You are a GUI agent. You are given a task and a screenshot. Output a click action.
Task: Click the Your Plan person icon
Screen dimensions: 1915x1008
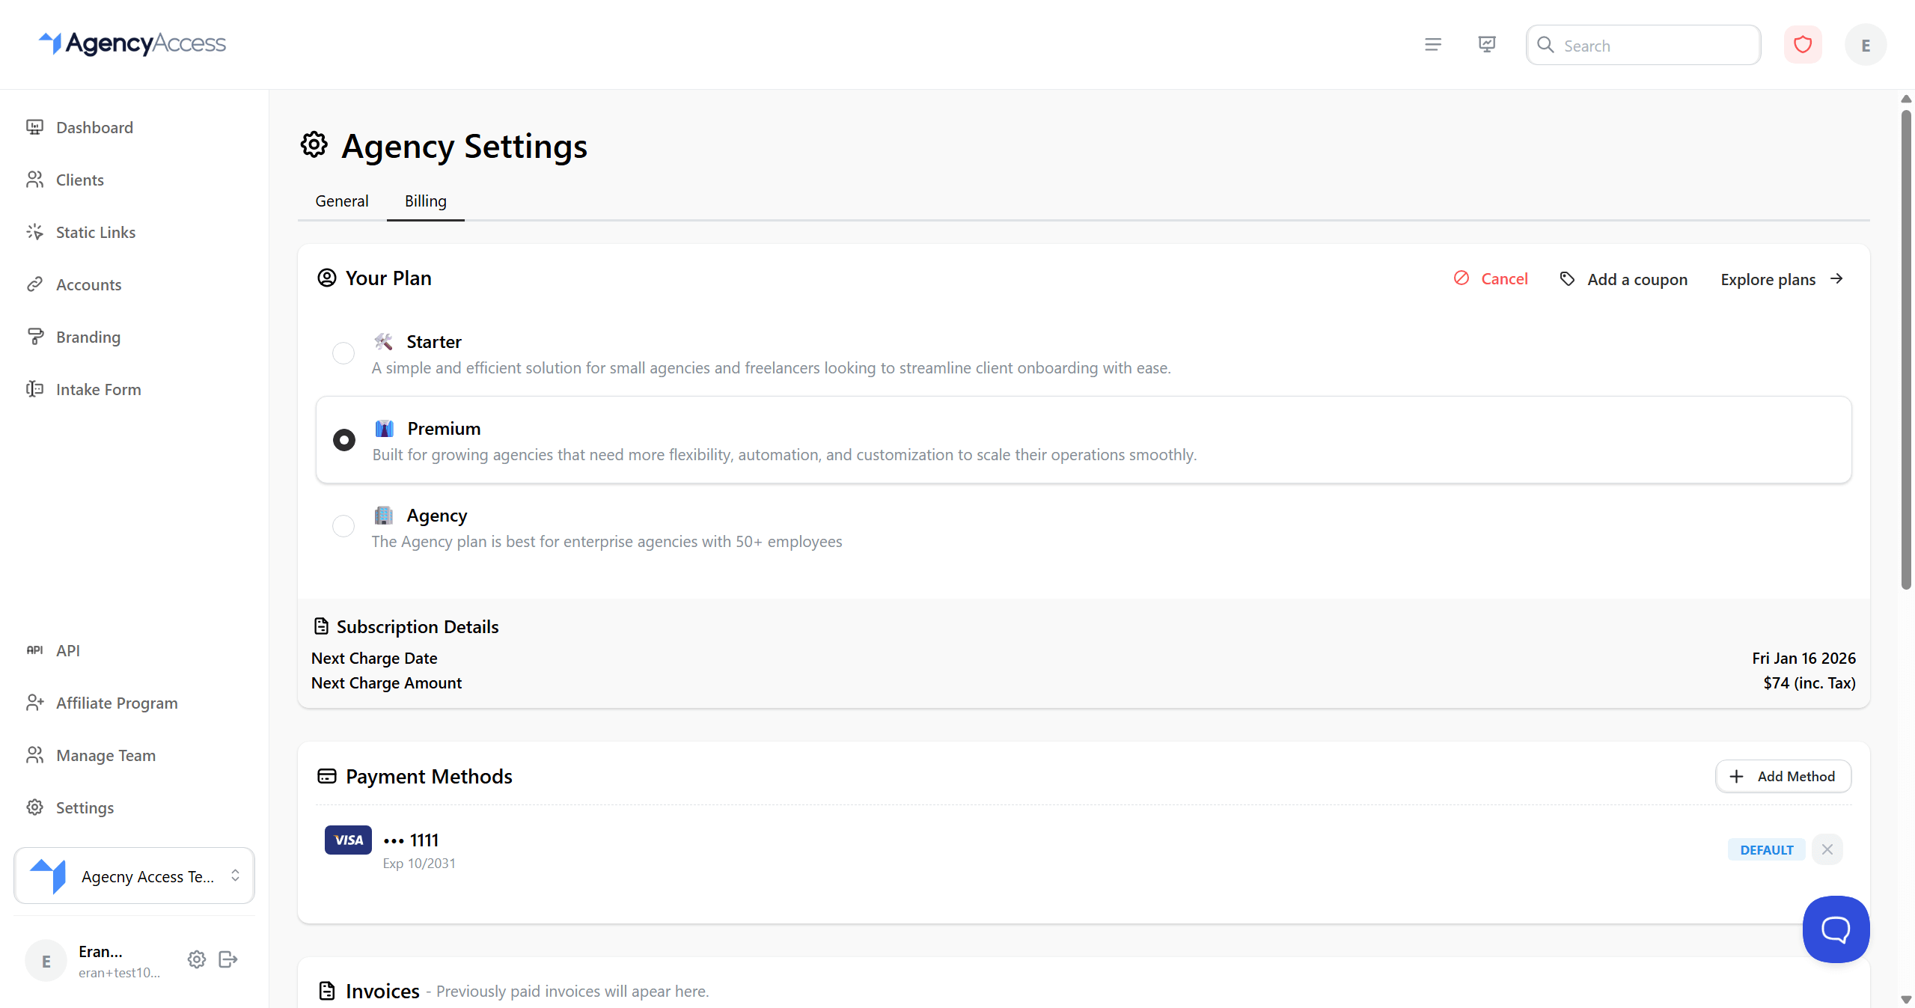(327, 278)
